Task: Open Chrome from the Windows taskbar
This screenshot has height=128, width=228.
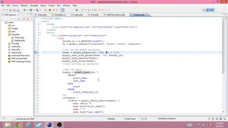Action: click(x=18, y=125)
